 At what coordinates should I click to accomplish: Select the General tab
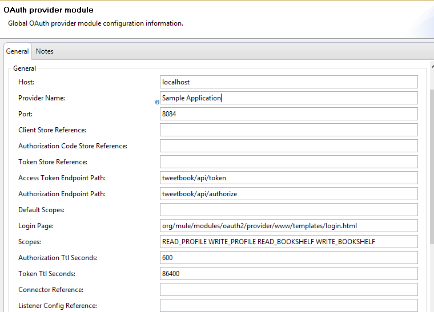[x=17, y=51]
